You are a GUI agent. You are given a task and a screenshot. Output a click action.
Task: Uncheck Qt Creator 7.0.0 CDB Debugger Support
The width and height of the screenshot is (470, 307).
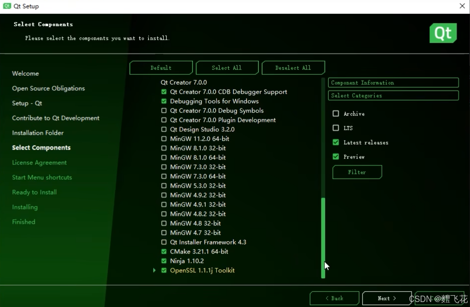[x=164, y=92]
